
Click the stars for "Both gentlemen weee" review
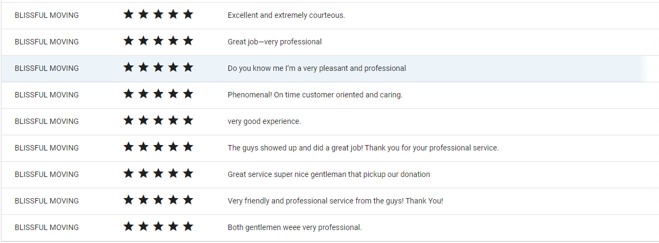coord(158,227)
